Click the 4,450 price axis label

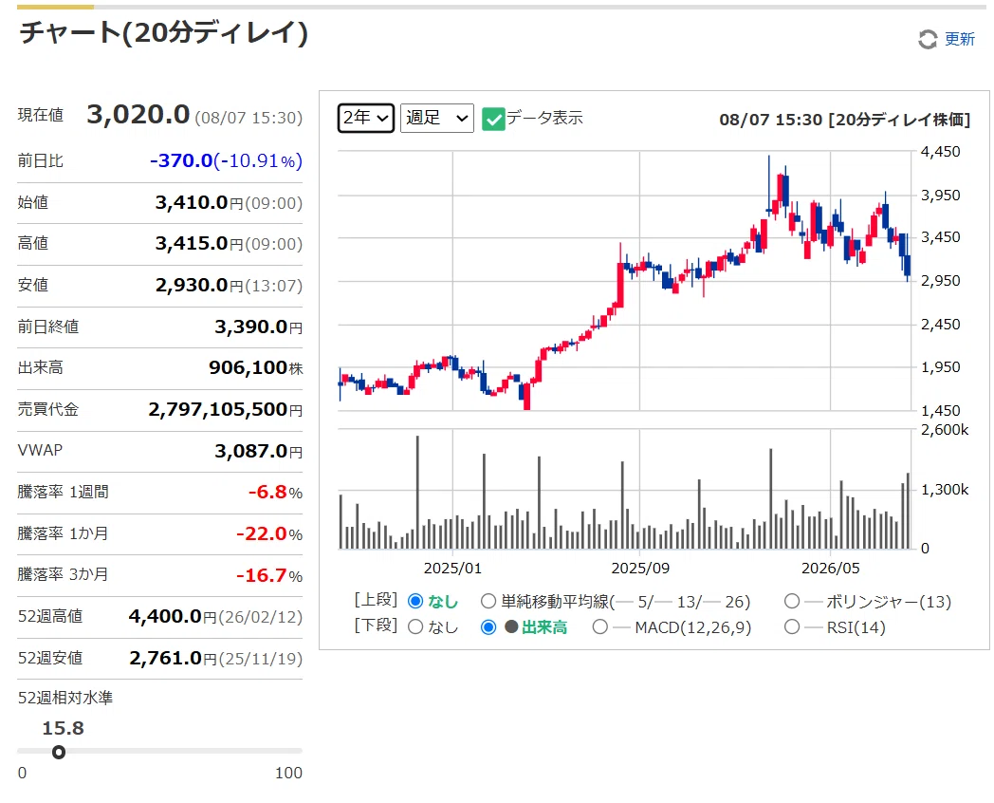point(941,152)
